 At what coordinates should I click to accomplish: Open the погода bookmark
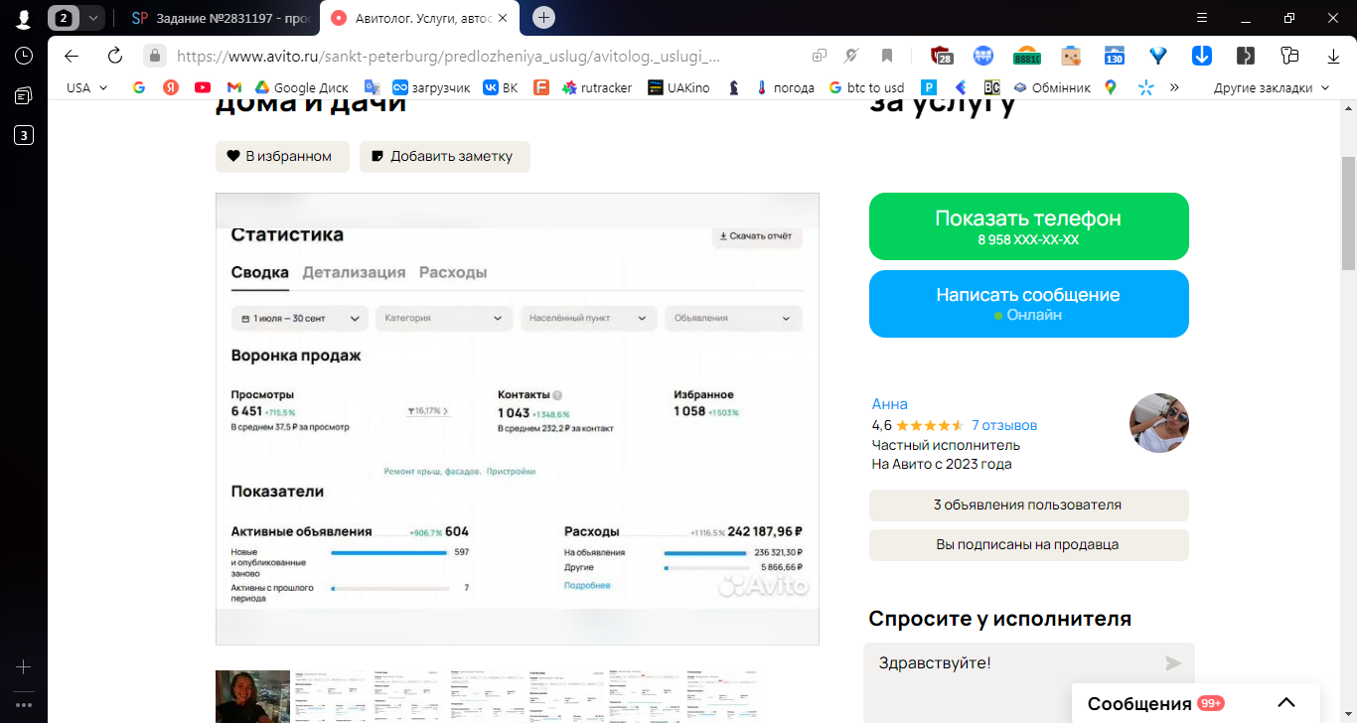click(786, 87)
